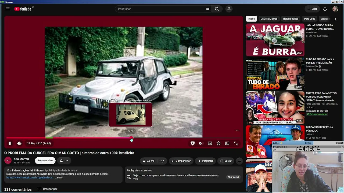Viewport: 344px width, 193px height.
Task: Click the seek preview thumbnail at 24:02
Action: point(130,115)
